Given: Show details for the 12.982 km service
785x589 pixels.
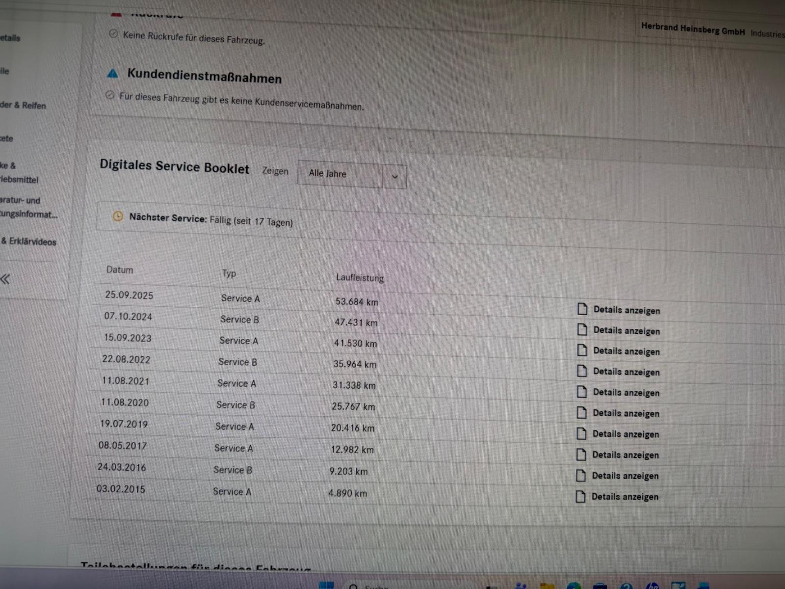Looking at the screenshot, I should [x=626, y=455].
